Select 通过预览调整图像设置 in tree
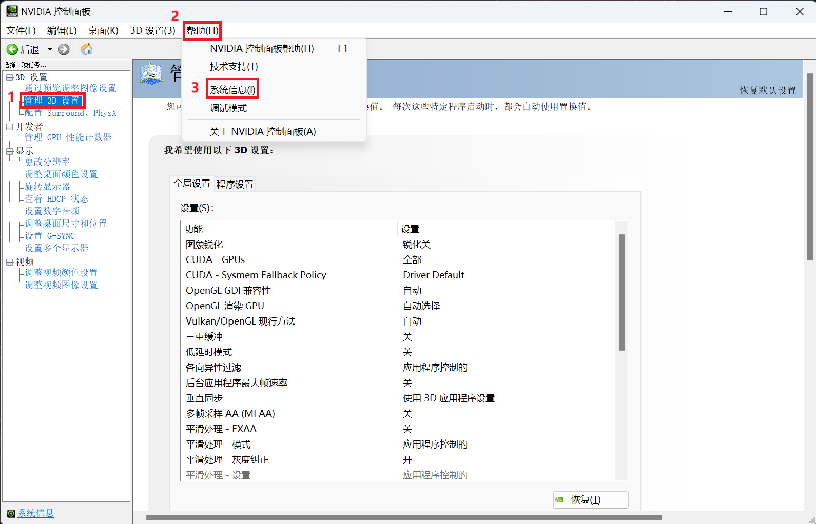Image resolution: width=816 pixels, height=524 pixels. tap(70, 88)
